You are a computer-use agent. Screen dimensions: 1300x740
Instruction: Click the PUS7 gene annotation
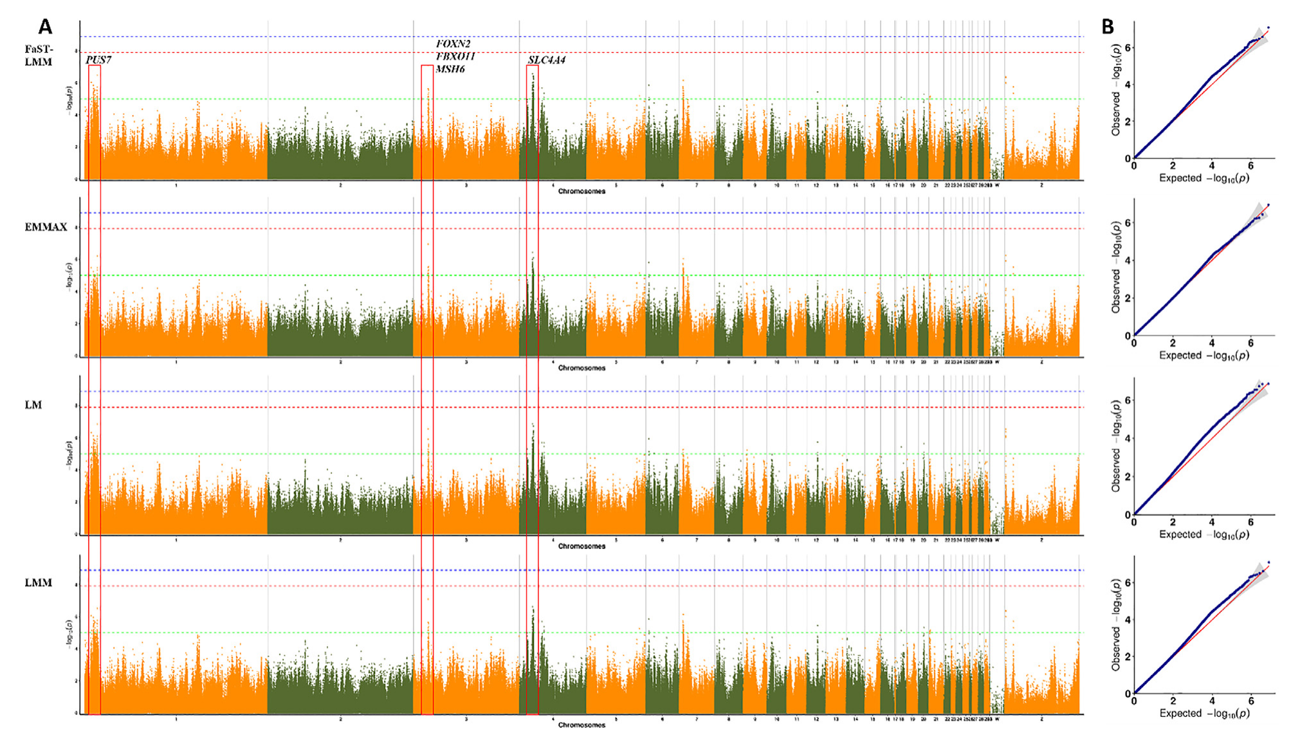tap(98, 60)
